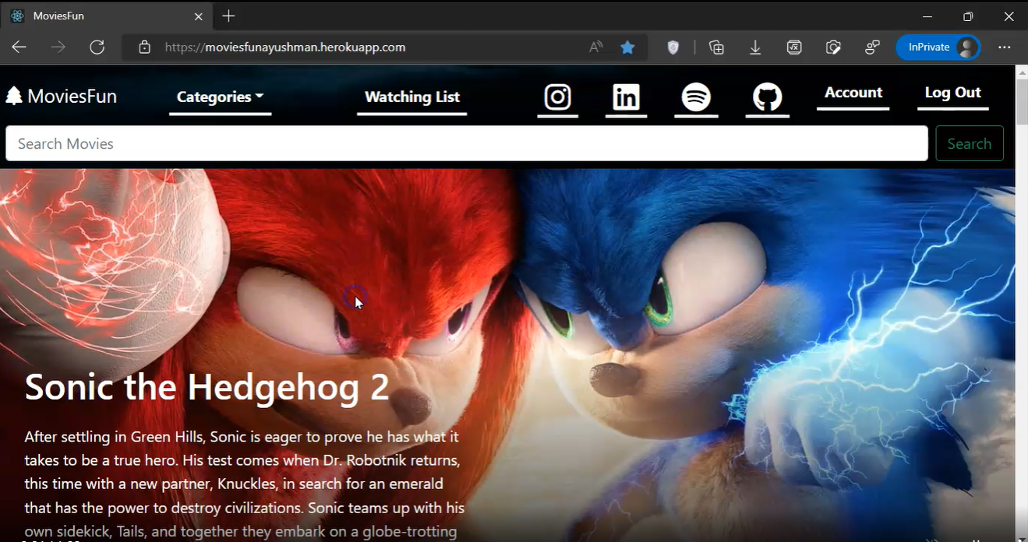Click the Log Out link

click(952, 93)
